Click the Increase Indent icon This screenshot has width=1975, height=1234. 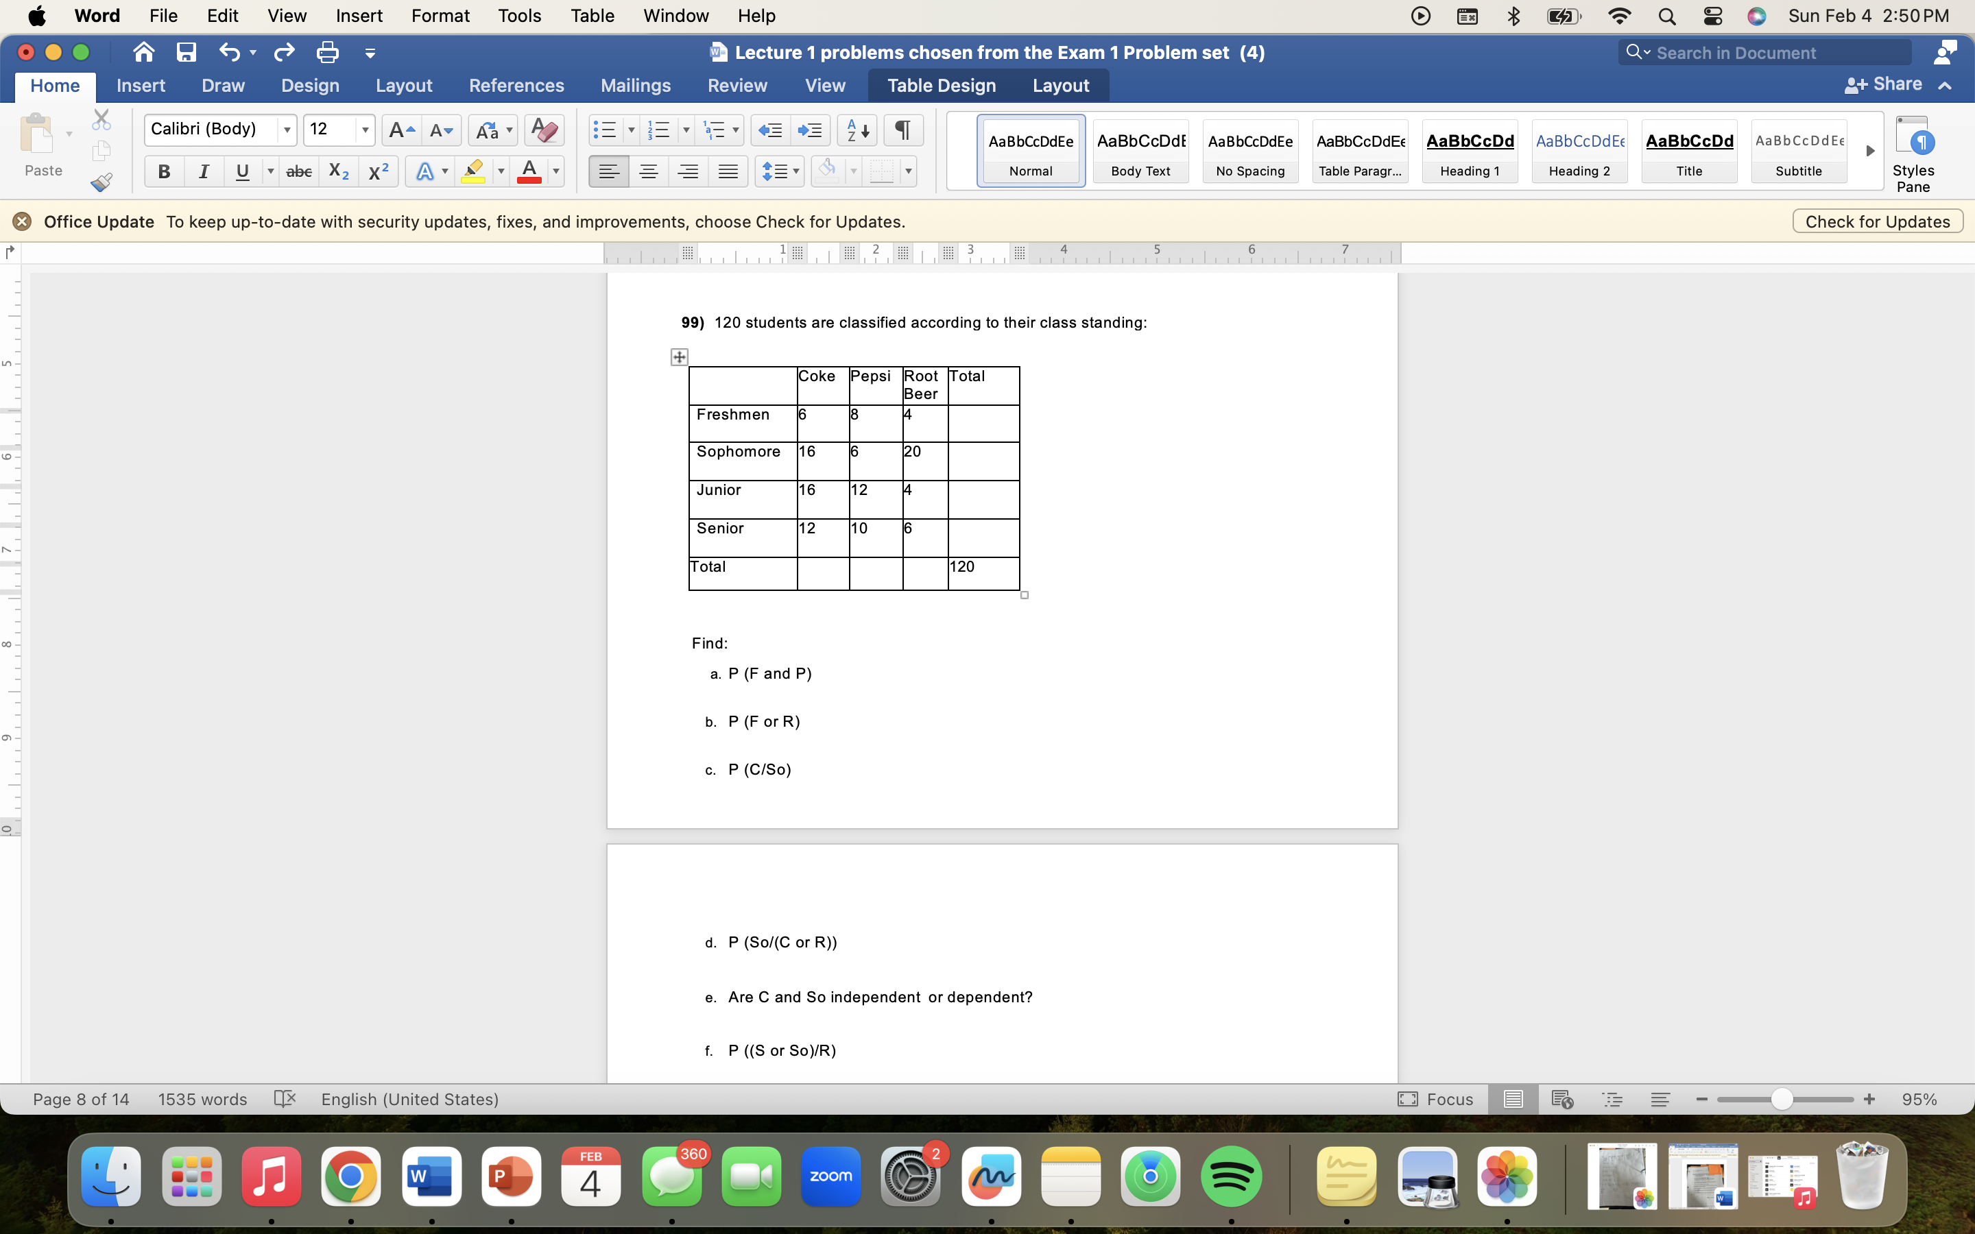pyautogui.click(x=811, y=130)
